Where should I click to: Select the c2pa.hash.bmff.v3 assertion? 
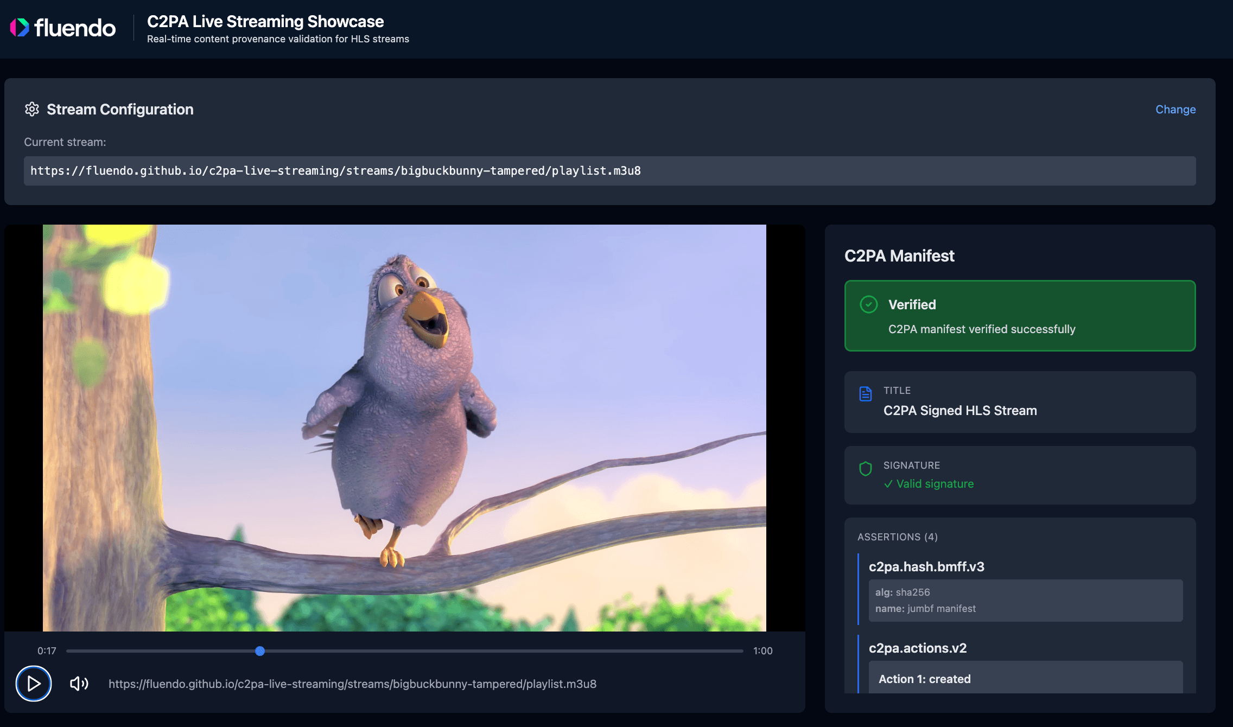(x=926, y=566)
